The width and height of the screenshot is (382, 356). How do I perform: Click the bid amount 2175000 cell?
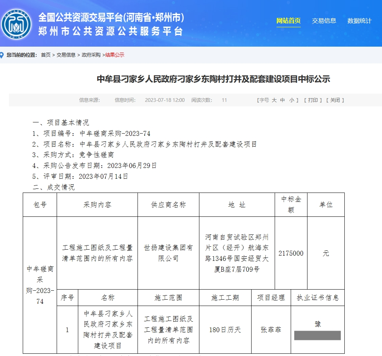point(291,253)
